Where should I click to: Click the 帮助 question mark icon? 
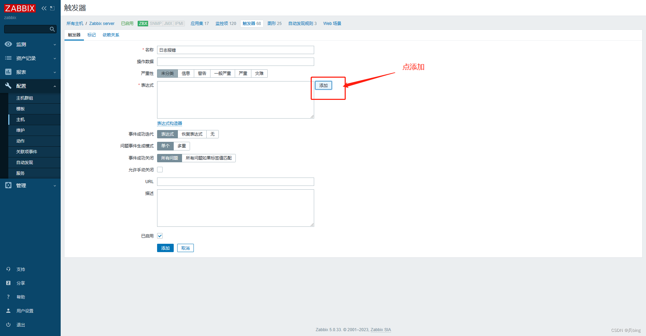[8, 297]
